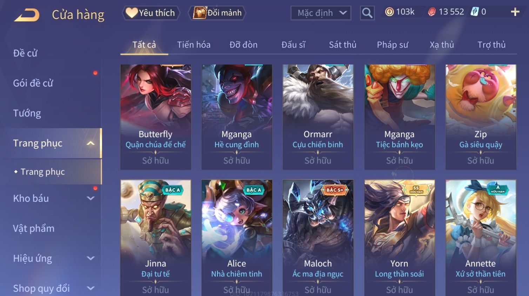Screen dimensions: 529x296
Task: Tap the gold coin currency icon
Action: pyautogui.click(x=389, y=12)
